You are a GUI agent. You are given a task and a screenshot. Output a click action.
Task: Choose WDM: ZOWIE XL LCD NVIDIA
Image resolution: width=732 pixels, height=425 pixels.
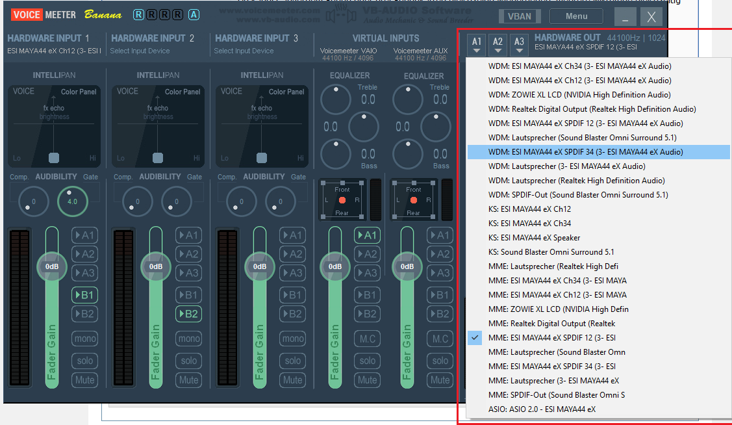(598, 95)
